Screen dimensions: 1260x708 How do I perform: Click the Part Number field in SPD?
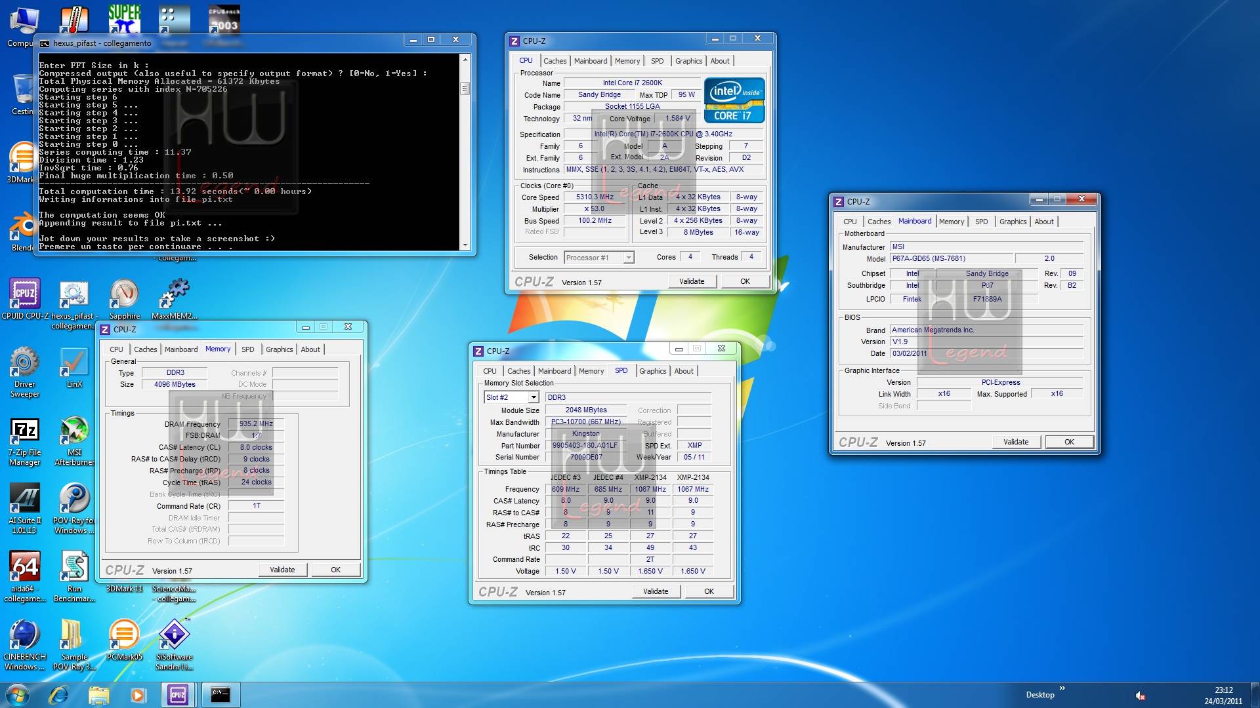pyautogui.click(x=585, y=445)
